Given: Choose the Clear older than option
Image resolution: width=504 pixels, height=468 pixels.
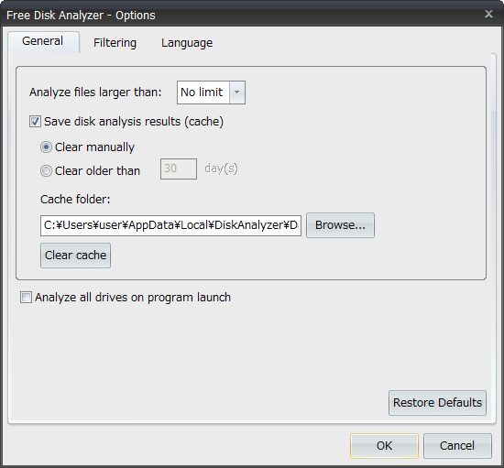Looking at the screenshot, I should pos(46,170).
